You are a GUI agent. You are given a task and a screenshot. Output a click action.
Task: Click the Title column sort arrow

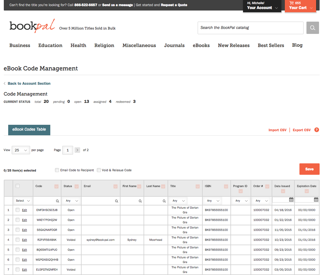(198, 186)
